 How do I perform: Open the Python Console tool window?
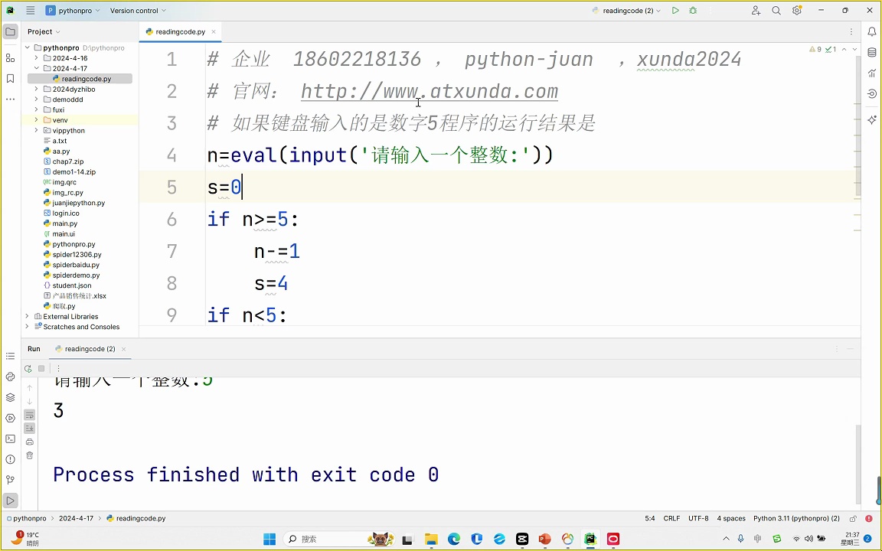[10, 377]
